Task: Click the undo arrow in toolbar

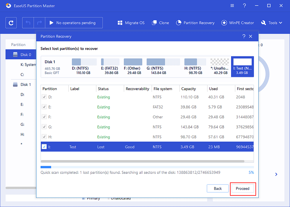Action: [x=28, y=23]
